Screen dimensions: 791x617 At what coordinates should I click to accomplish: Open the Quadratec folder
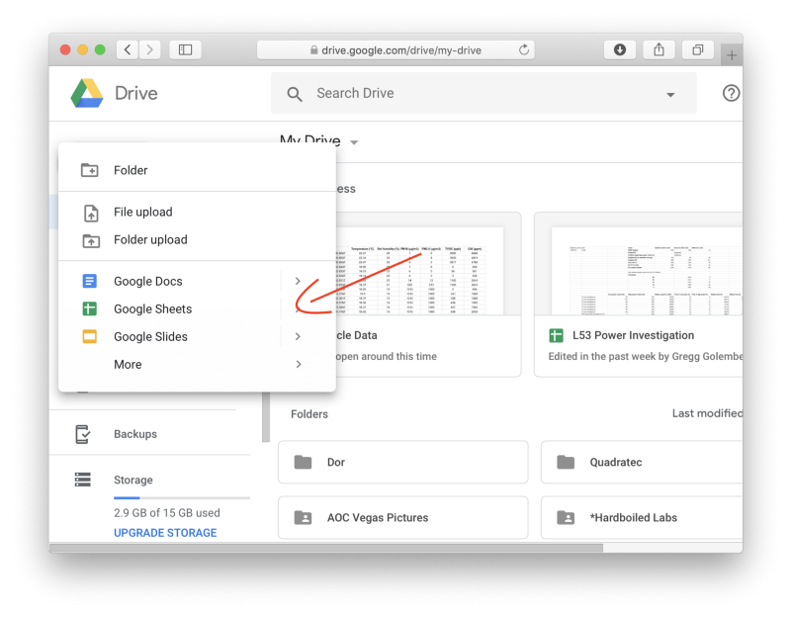[642, 462]
